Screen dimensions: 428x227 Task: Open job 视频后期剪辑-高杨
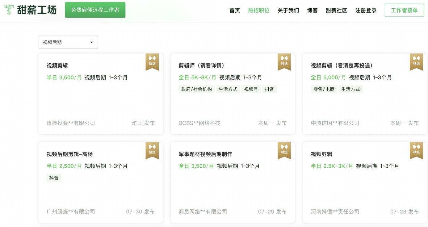pyautogui.click(x=70, y=154)
